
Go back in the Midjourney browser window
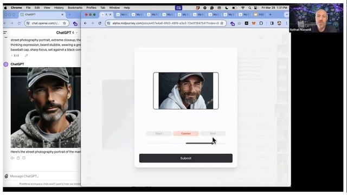[x=85, y=23]
